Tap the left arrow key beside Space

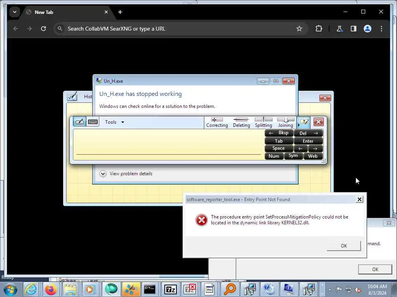300,148
